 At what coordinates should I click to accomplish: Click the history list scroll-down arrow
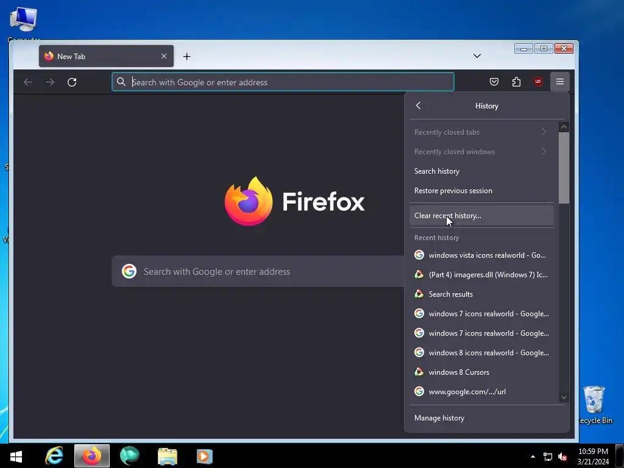[x=564, y=397]
